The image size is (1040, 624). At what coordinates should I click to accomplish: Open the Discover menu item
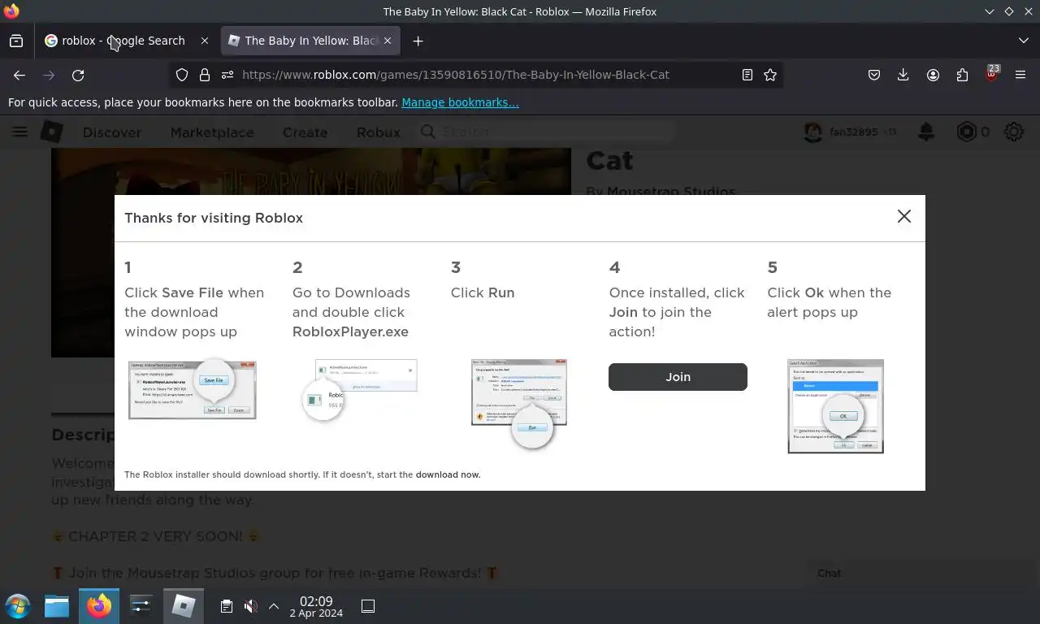click(112, 132)
